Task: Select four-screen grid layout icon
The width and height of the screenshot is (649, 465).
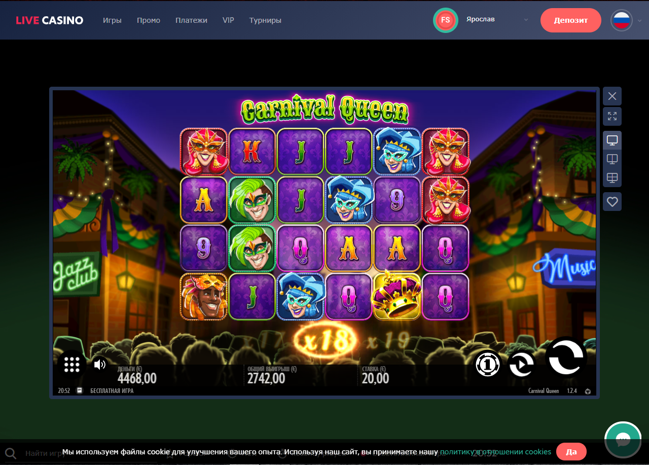Action: (612, 178)
